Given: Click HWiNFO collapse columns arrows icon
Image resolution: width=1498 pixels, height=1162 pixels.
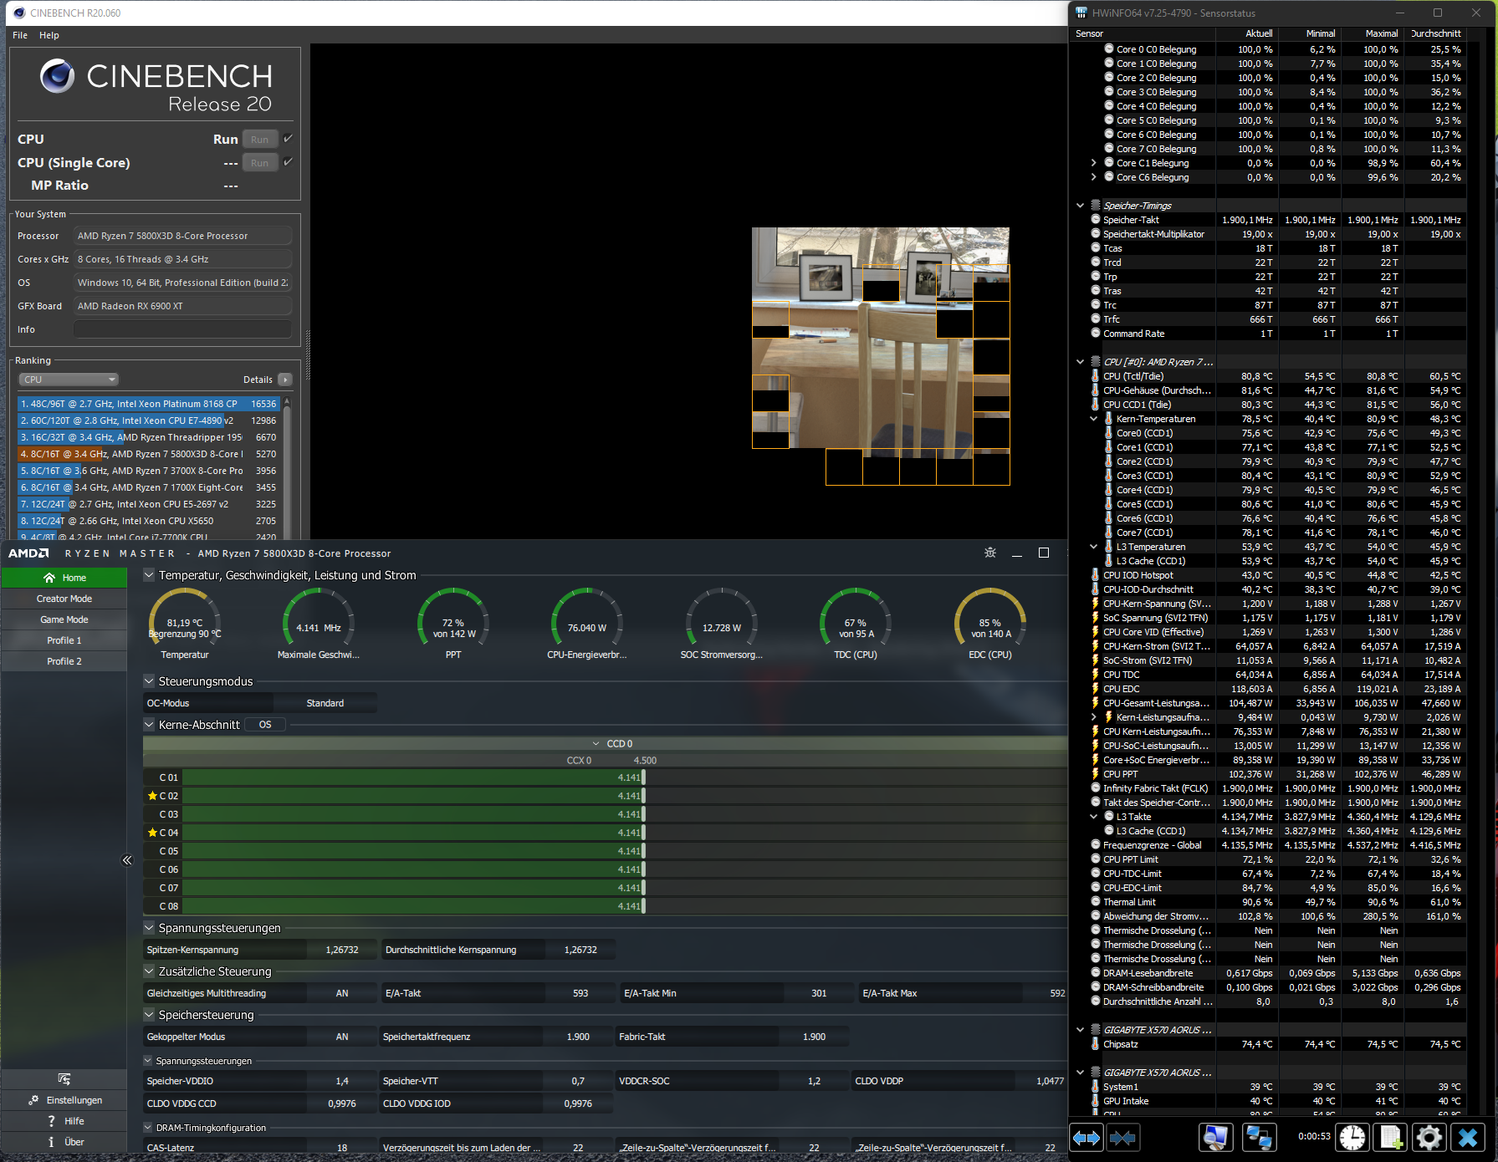Looking at the screenshot, I should tap(1122, 1137).
